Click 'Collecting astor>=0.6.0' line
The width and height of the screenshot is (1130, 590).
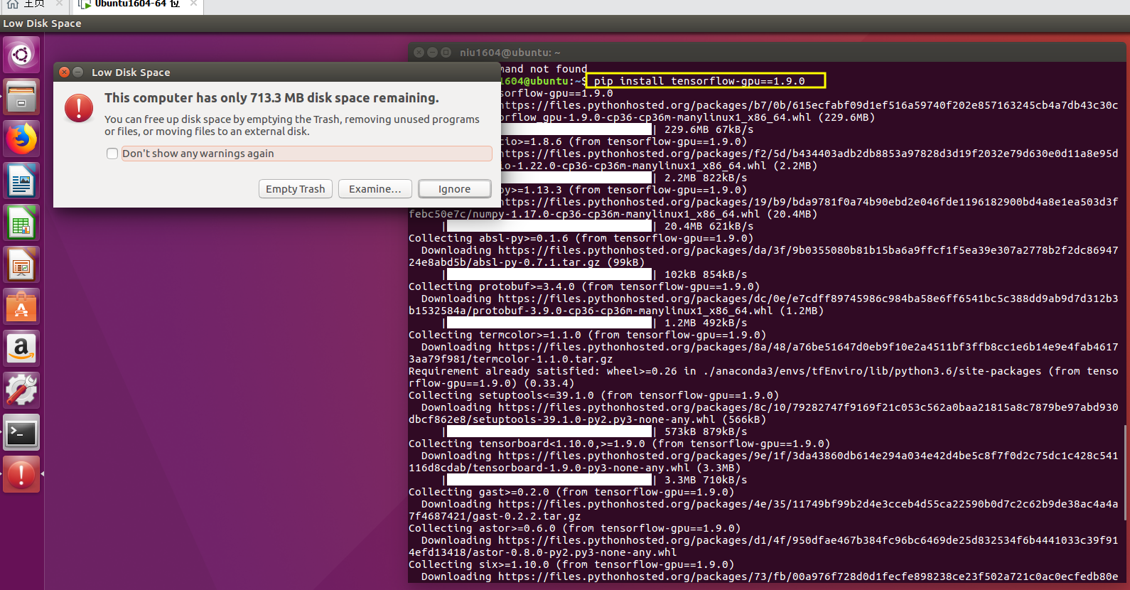(x=574, y=528)
